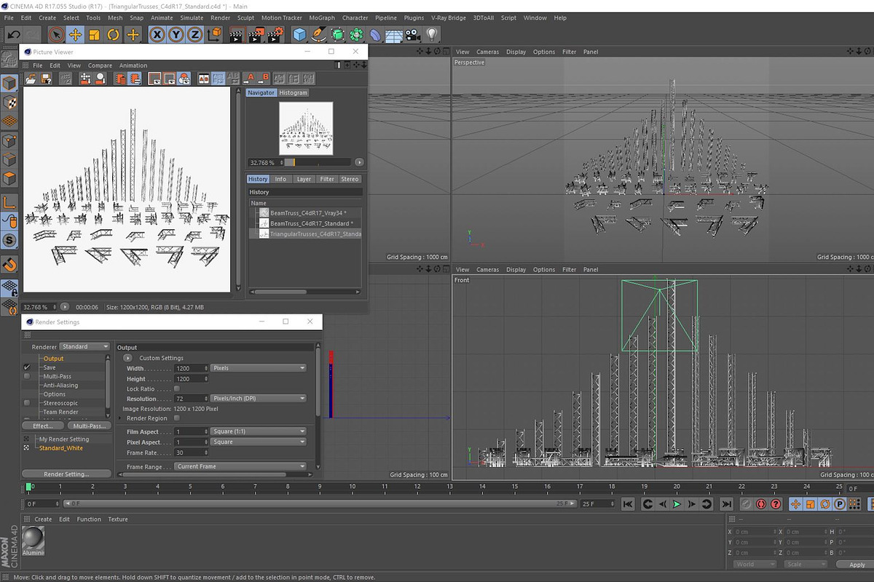
Task: Enable the Render Region checkbox
Action: click(x=177, y=418)
